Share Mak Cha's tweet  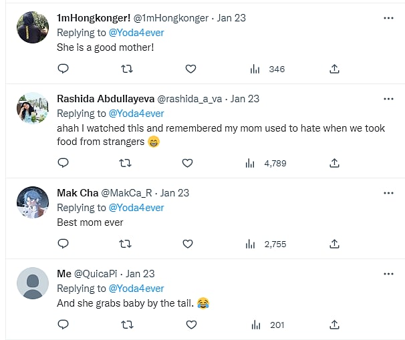coord(334,244)
